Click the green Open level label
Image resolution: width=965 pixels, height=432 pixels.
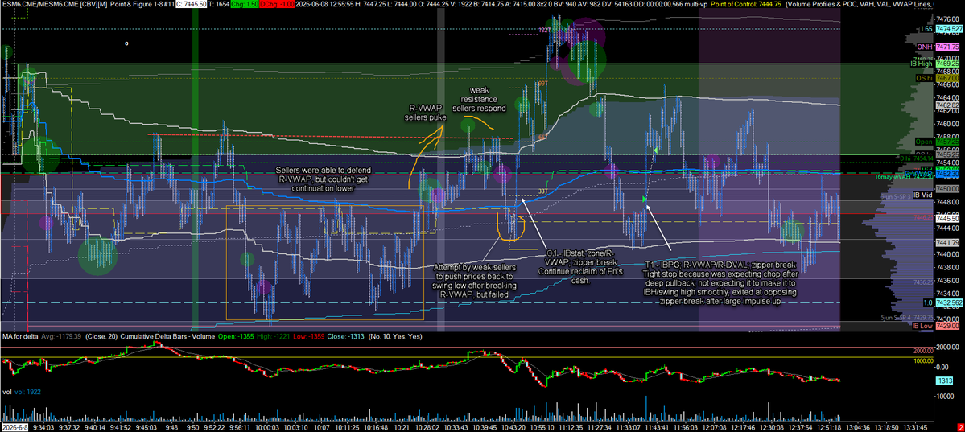coord(925,142)
